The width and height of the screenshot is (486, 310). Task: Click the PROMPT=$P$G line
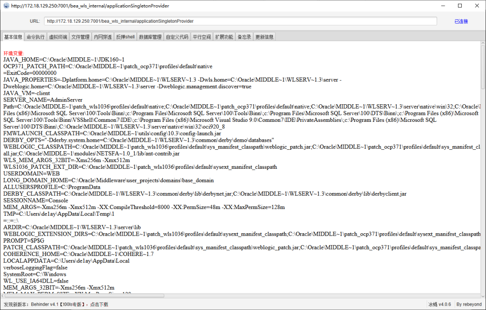[x=24, y=241]
